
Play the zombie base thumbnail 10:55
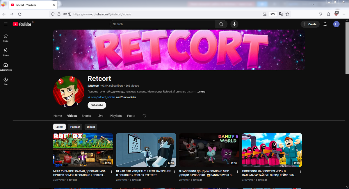pos(83,150)
